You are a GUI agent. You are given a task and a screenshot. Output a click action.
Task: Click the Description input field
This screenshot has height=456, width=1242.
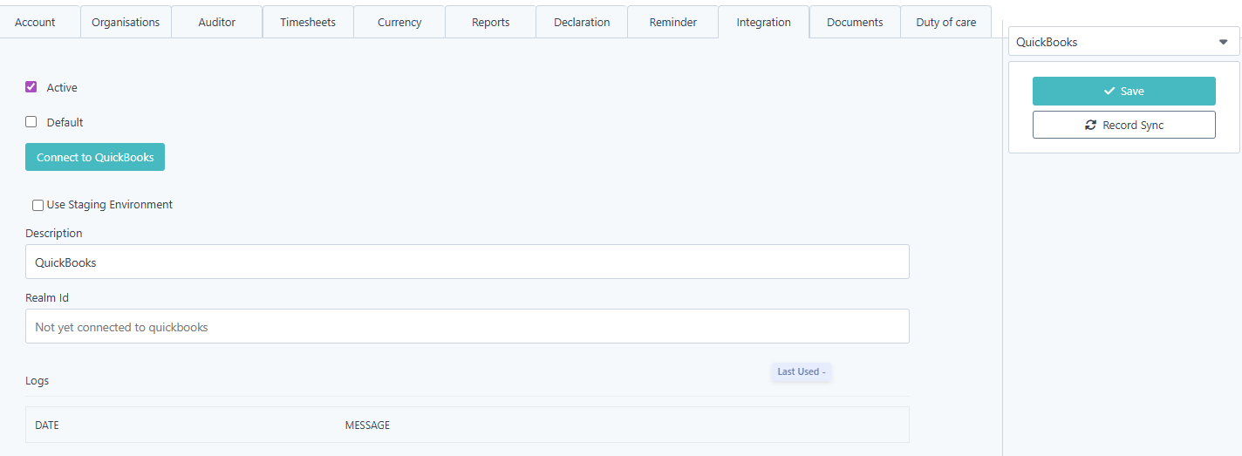pos(467,262)
